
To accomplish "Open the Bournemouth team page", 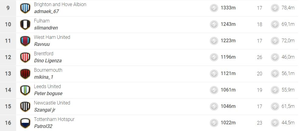I will (48, 70).
